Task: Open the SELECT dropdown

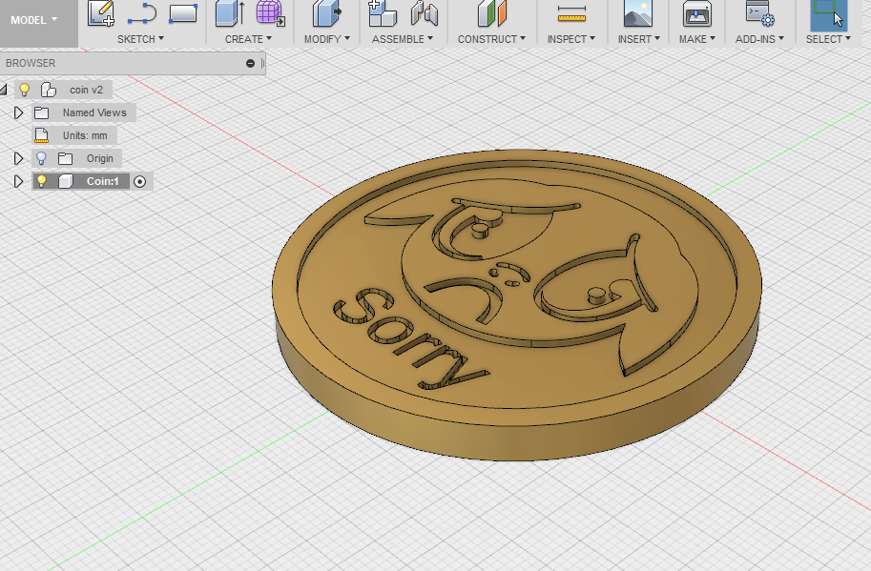Action: click(x=828, y=39)
